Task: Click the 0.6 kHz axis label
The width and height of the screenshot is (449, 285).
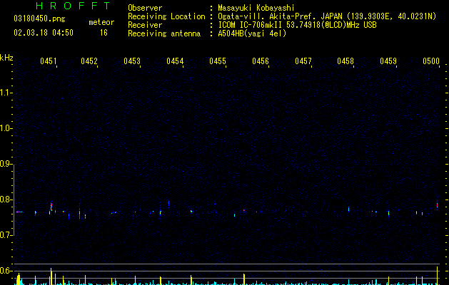Action: click(6, 271)
